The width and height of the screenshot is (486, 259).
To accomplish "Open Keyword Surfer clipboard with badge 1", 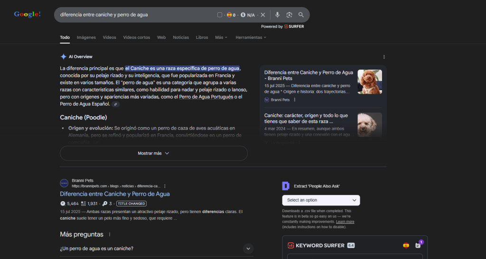I will [x=418, y=245].
